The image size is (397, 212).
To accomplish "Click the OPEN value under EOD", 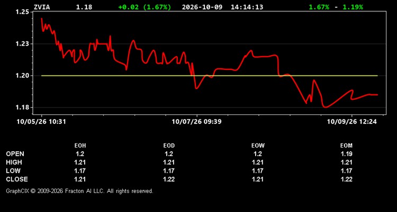I will (x=169, y=154).
